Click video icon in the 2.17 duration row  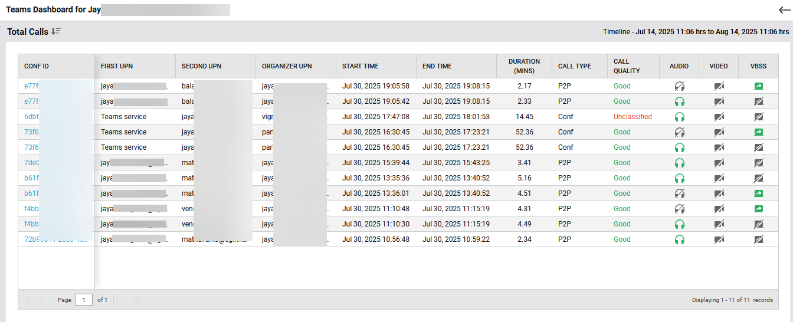(x=719, y=86)
